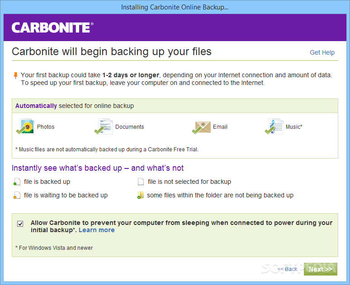This screenshot has width=350, height=285.
Task: Click the Photos sunflower icon
Action: pyautogui.click(x=25, y=126)
